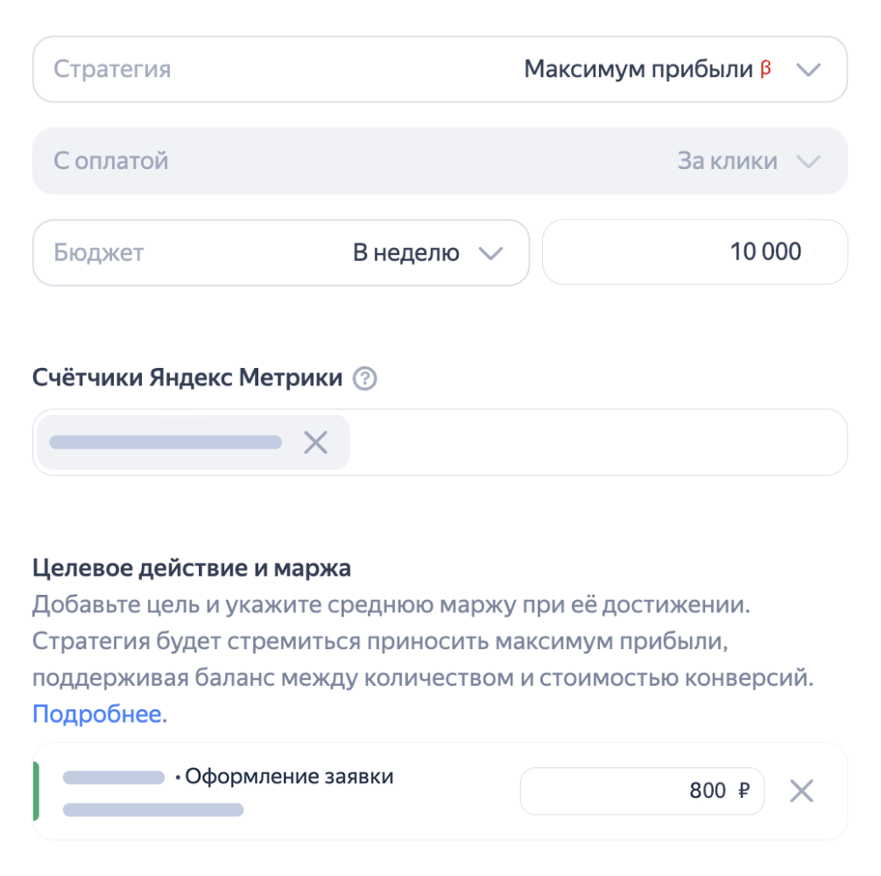Expand the Бюджет period chevron
The width and height of the screenshot is (881, 876).
coord(490,253)
